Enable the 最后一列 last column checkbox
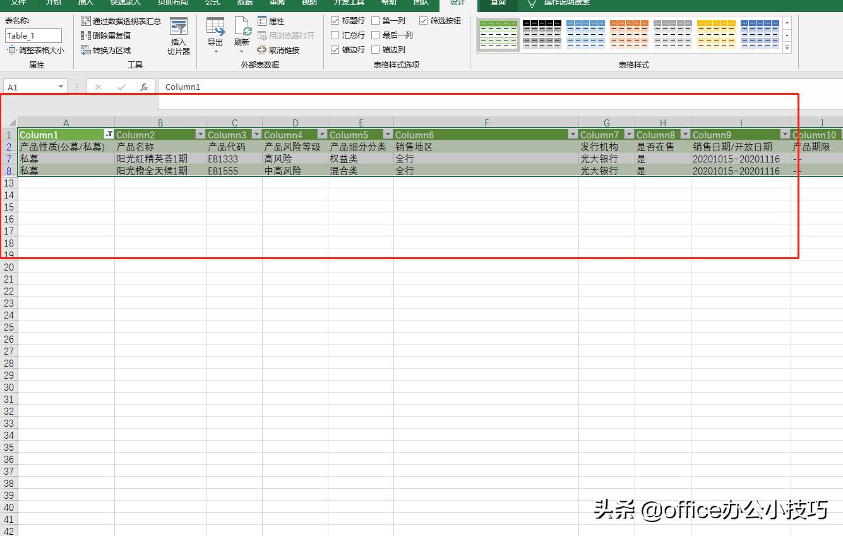Image resolution: width=843 pixels, height=536 pixels. 376,35
